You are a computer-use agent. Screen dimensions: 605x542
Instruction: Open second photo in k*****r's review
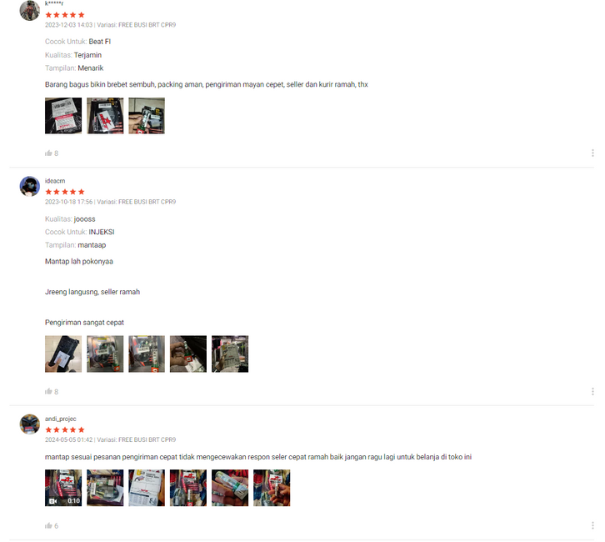[105, 116]
